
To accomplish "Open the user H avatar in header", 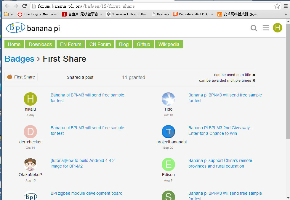I will pyautogui.click(x=278, y=28).
